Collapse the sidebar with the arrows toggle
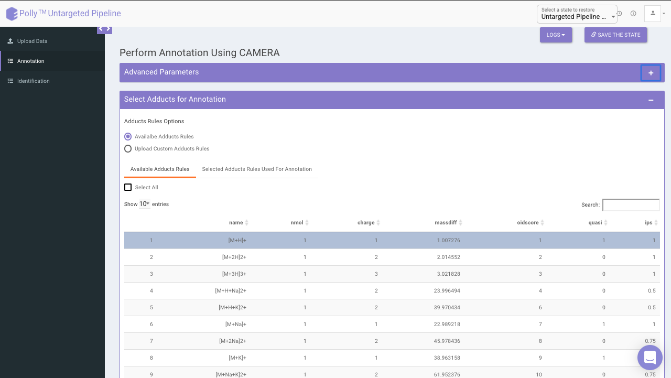The width and height of the screenshot is (671, 378). (104, 29)
